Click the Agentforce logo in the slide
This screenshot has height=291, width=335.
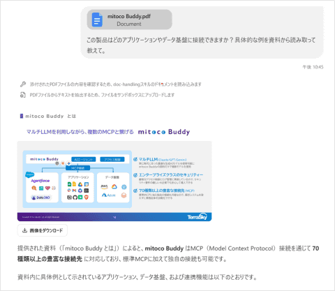[x=40, y=181]
